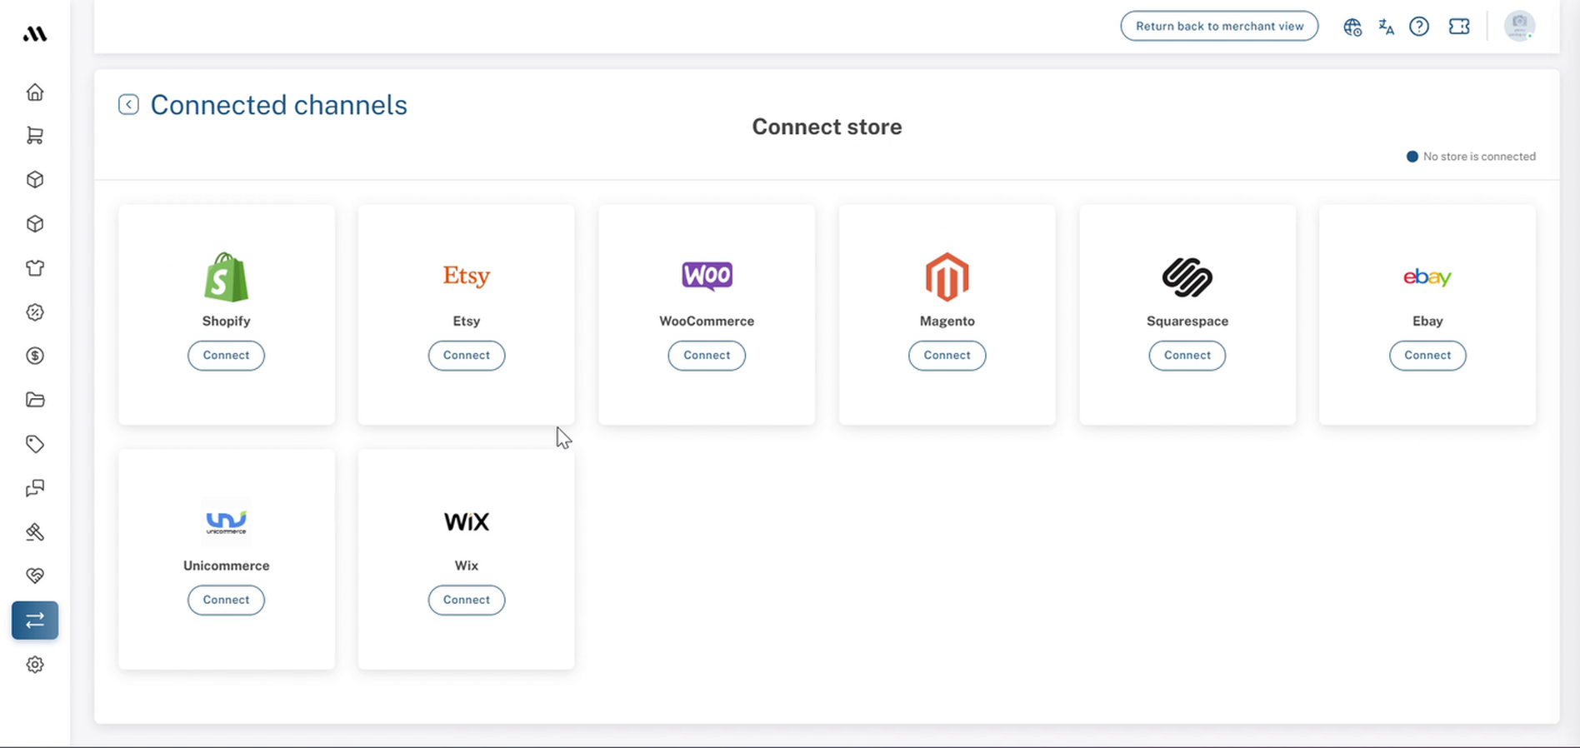This screenshot has height=748, width=1580.
Task: Go back using arrow beside Connected channels
Action: click(x=128, y=104)
